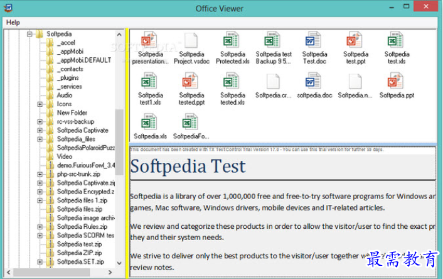Select the Video folder

pyautogui.click(x=65, y=156)
